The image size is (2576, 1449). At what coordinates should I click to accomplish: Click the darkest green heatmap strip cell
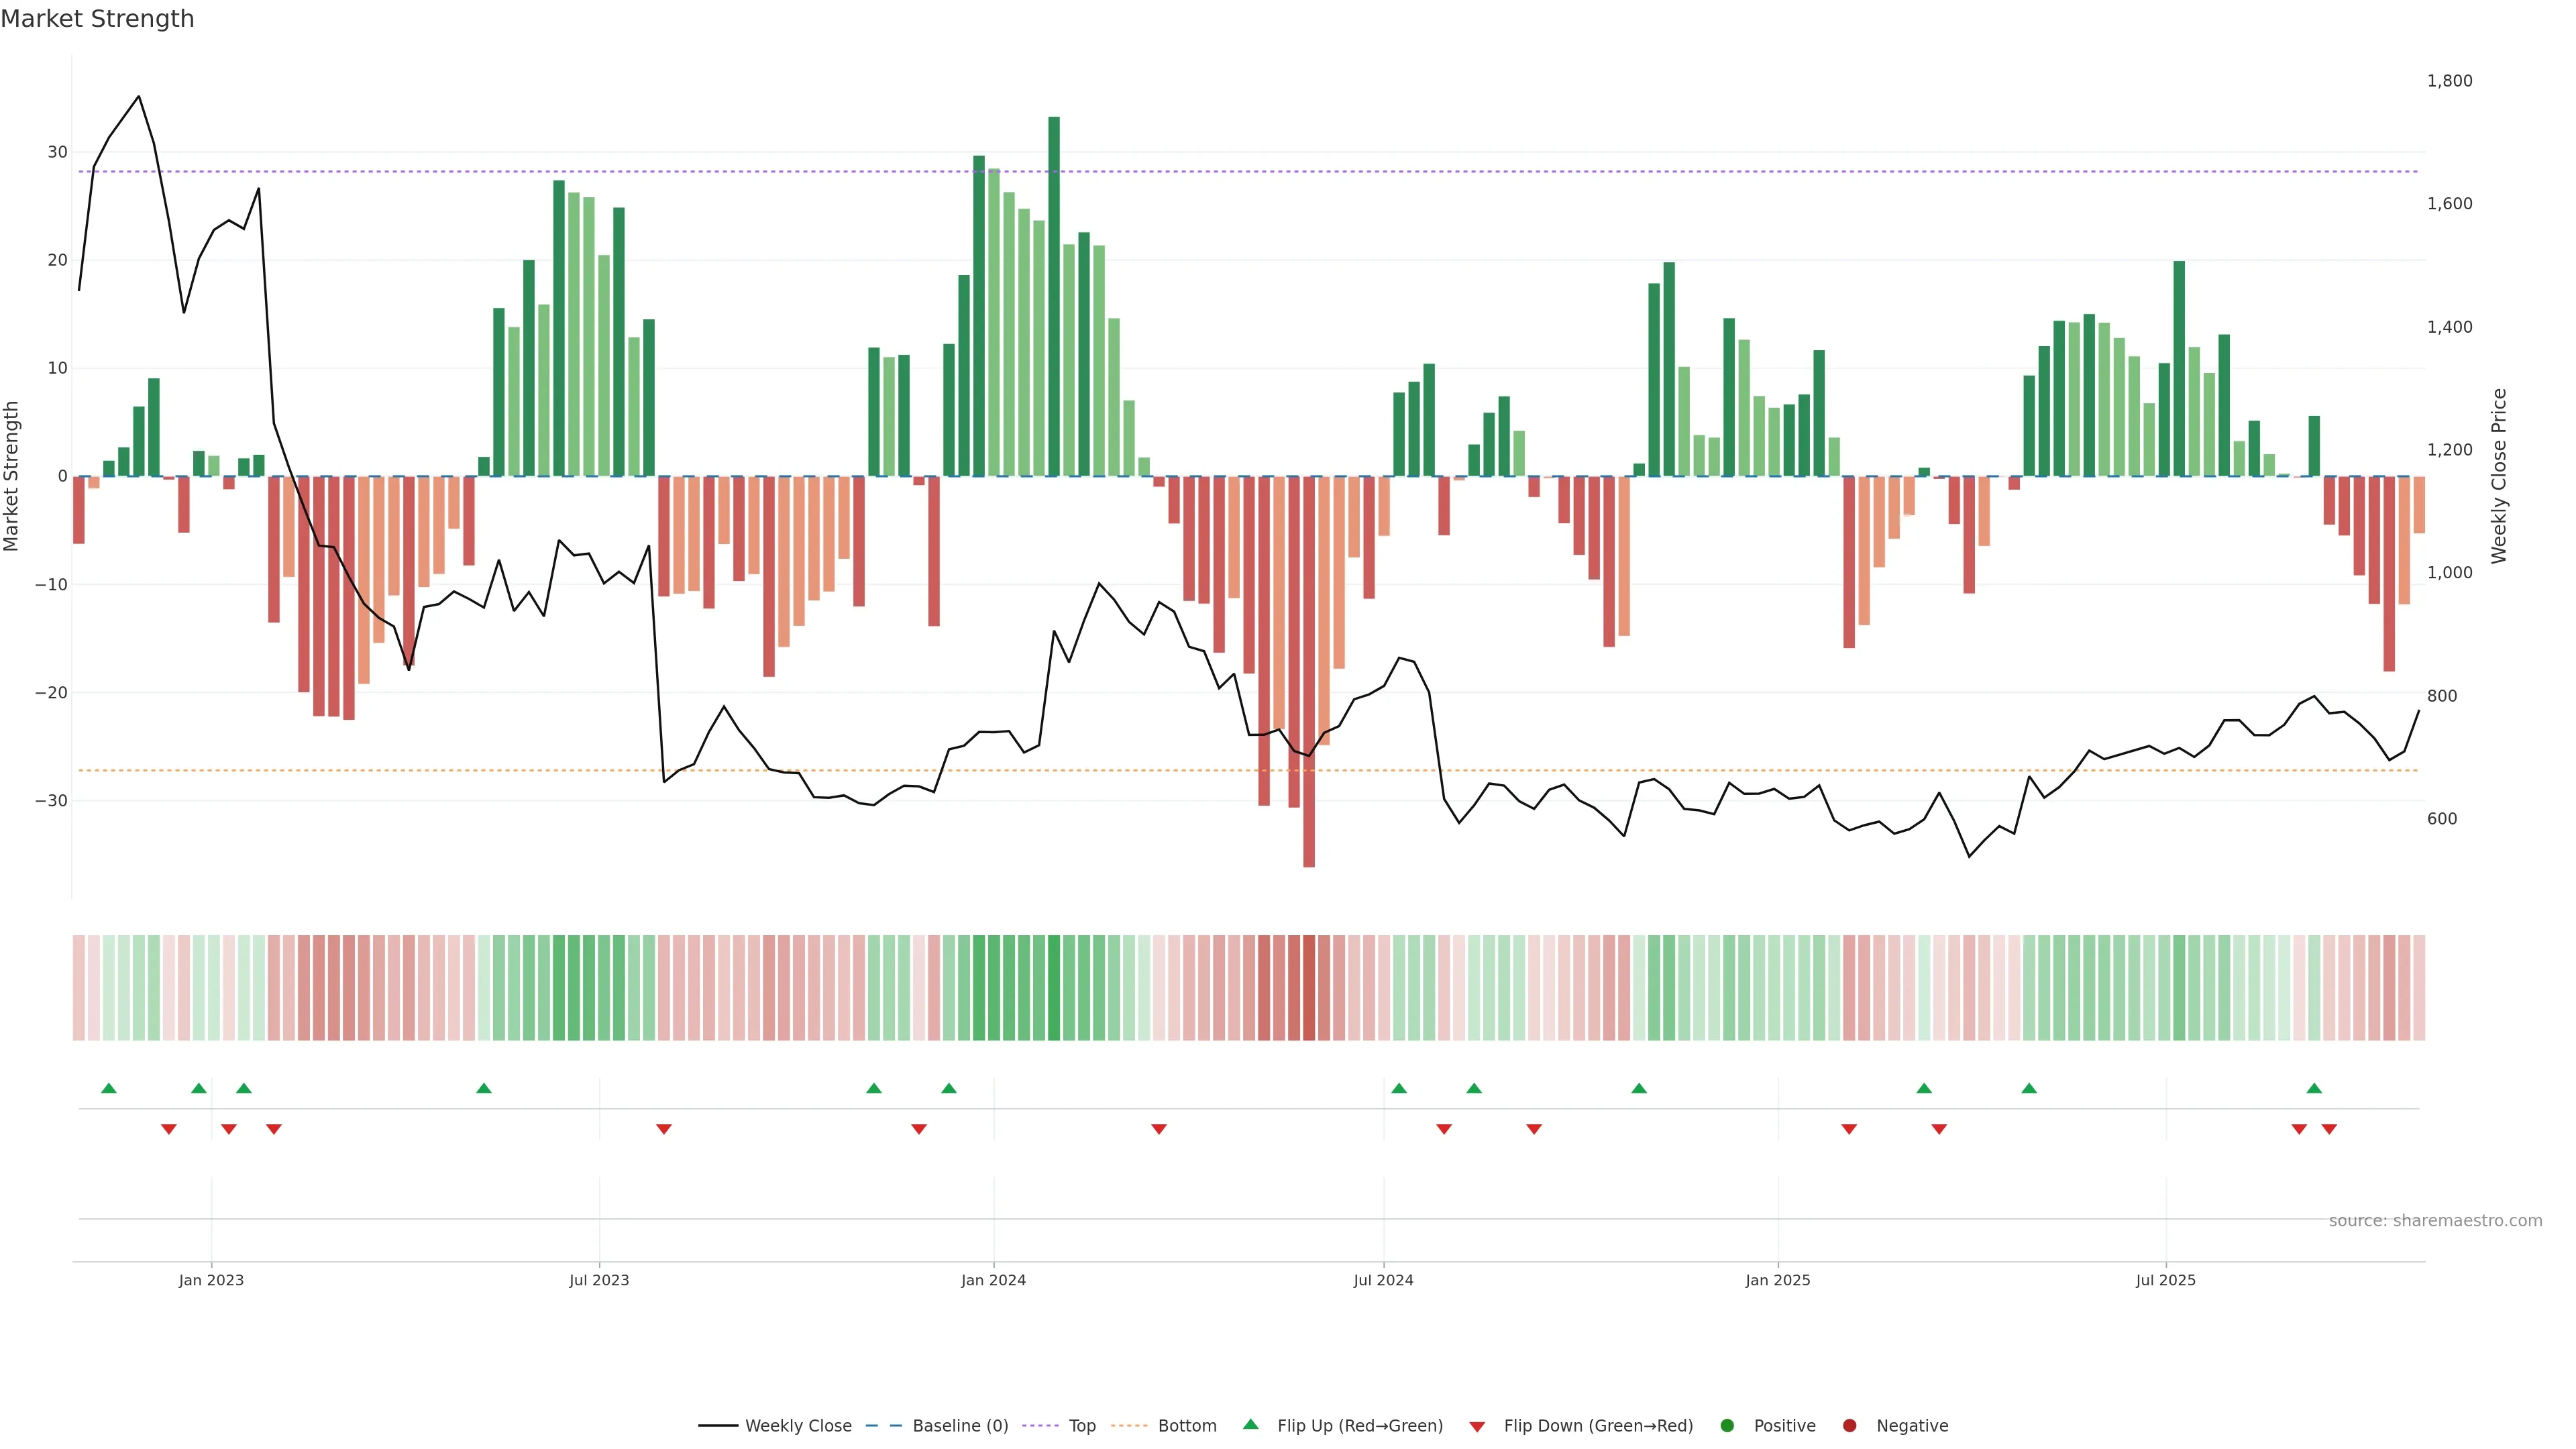click(1054, 988)
